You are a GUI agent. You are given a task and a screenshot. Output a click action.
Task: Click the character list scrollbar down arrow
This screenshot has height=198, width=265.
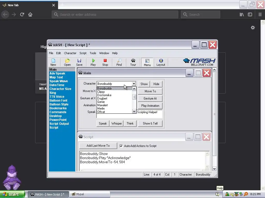tap(134, 111)
